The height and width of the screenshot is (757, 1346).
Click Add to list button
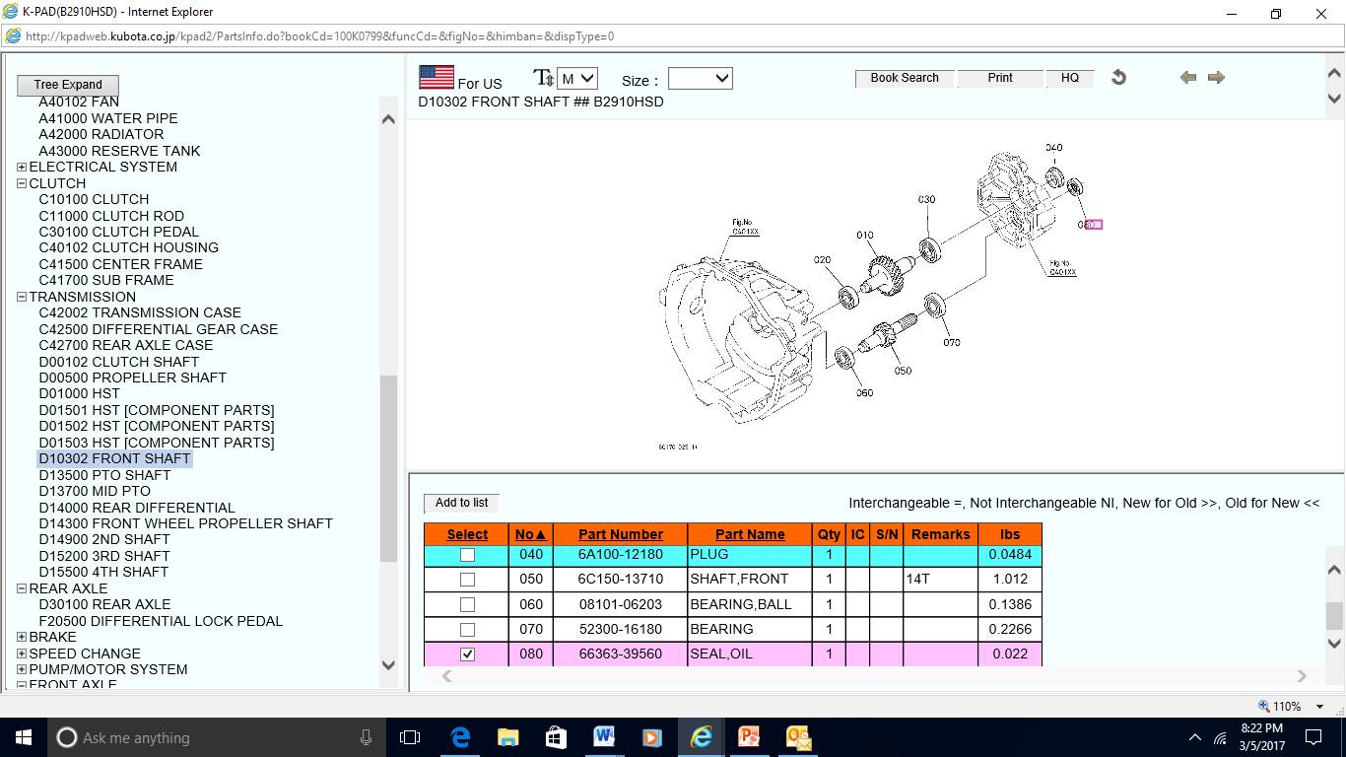[461, 503]
